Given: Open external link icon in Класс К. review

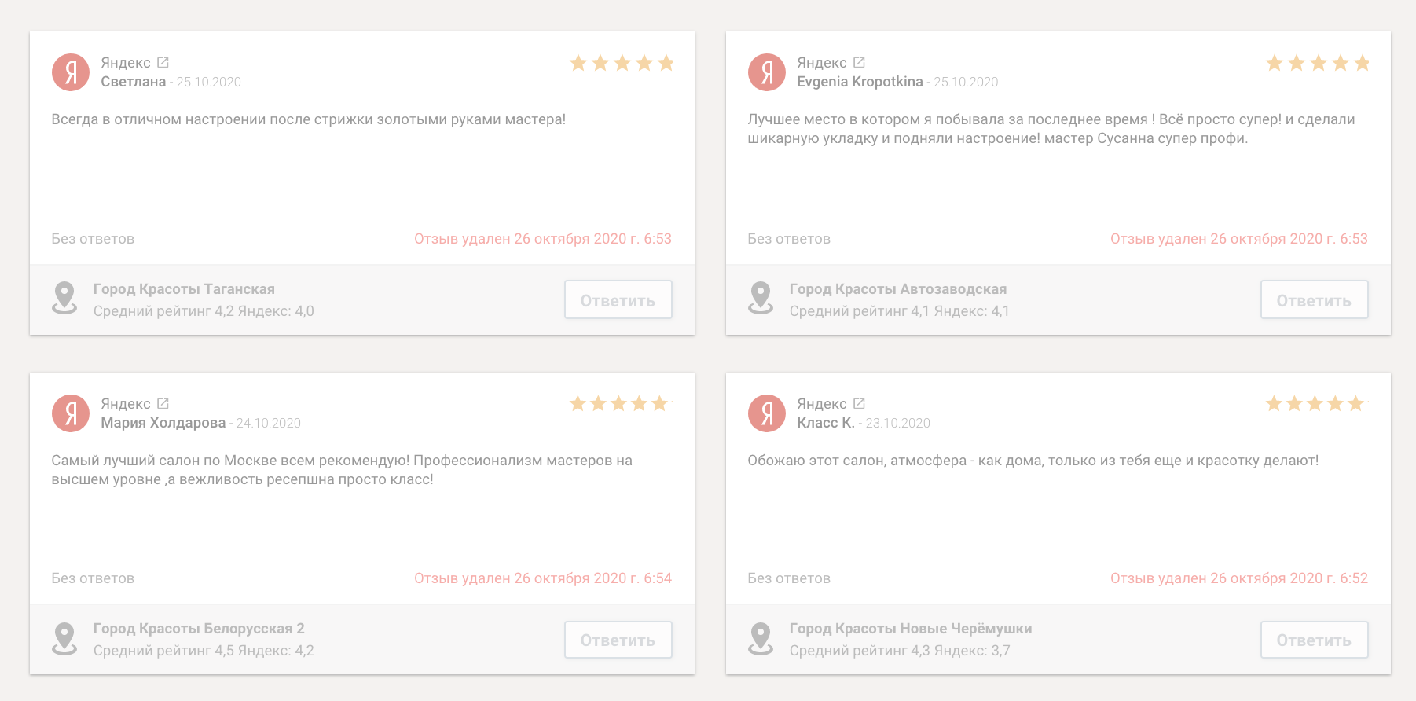Looking at the screenshot, I should pyautogui.click(x=859, y=403).
